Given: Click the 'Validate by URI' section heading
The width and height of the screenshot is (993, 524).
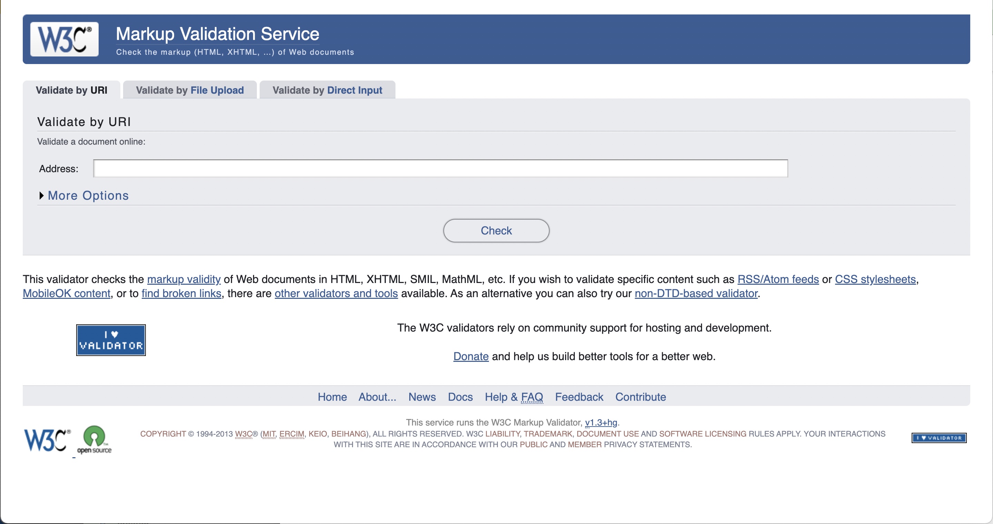Looking at the screenshot, I should coord(84,122).
